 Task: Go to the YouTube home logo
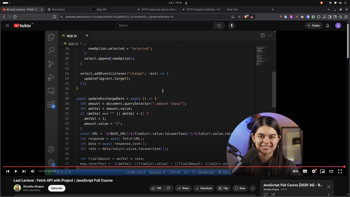(x=23, y=25)
